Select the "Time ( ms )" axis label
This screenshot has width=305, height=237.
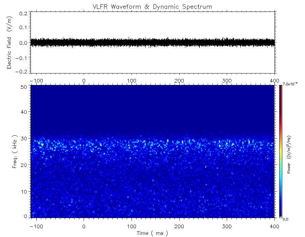pyautogui.click(x=152, y=233)
